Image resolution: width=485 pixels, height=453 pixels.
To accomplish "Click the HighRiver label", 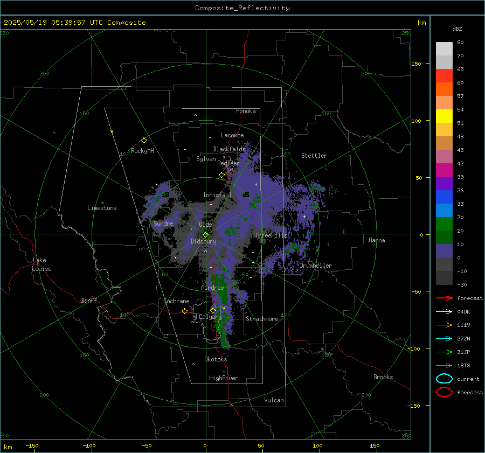I will pos(224,378).
